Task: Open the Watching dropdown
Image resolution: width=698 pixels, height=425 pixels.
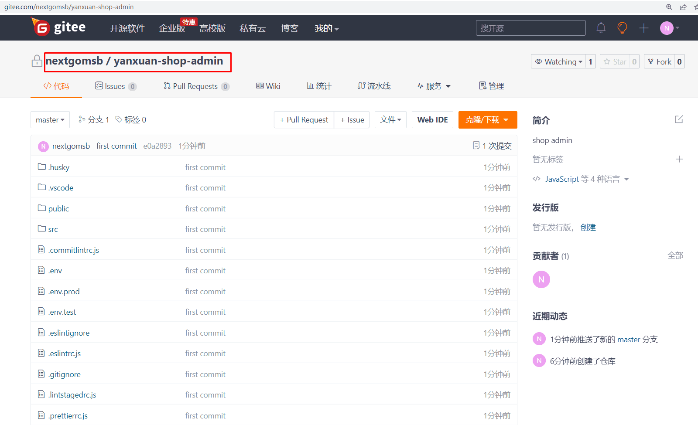Action: point(558,61)
